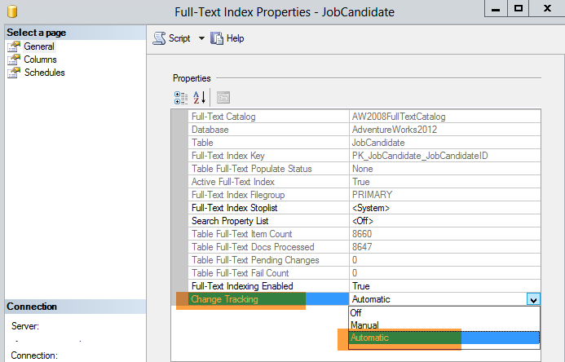Select Table Full-Text Fail Count row
Viewport: 565px width, 362px height.
point(268,273)
